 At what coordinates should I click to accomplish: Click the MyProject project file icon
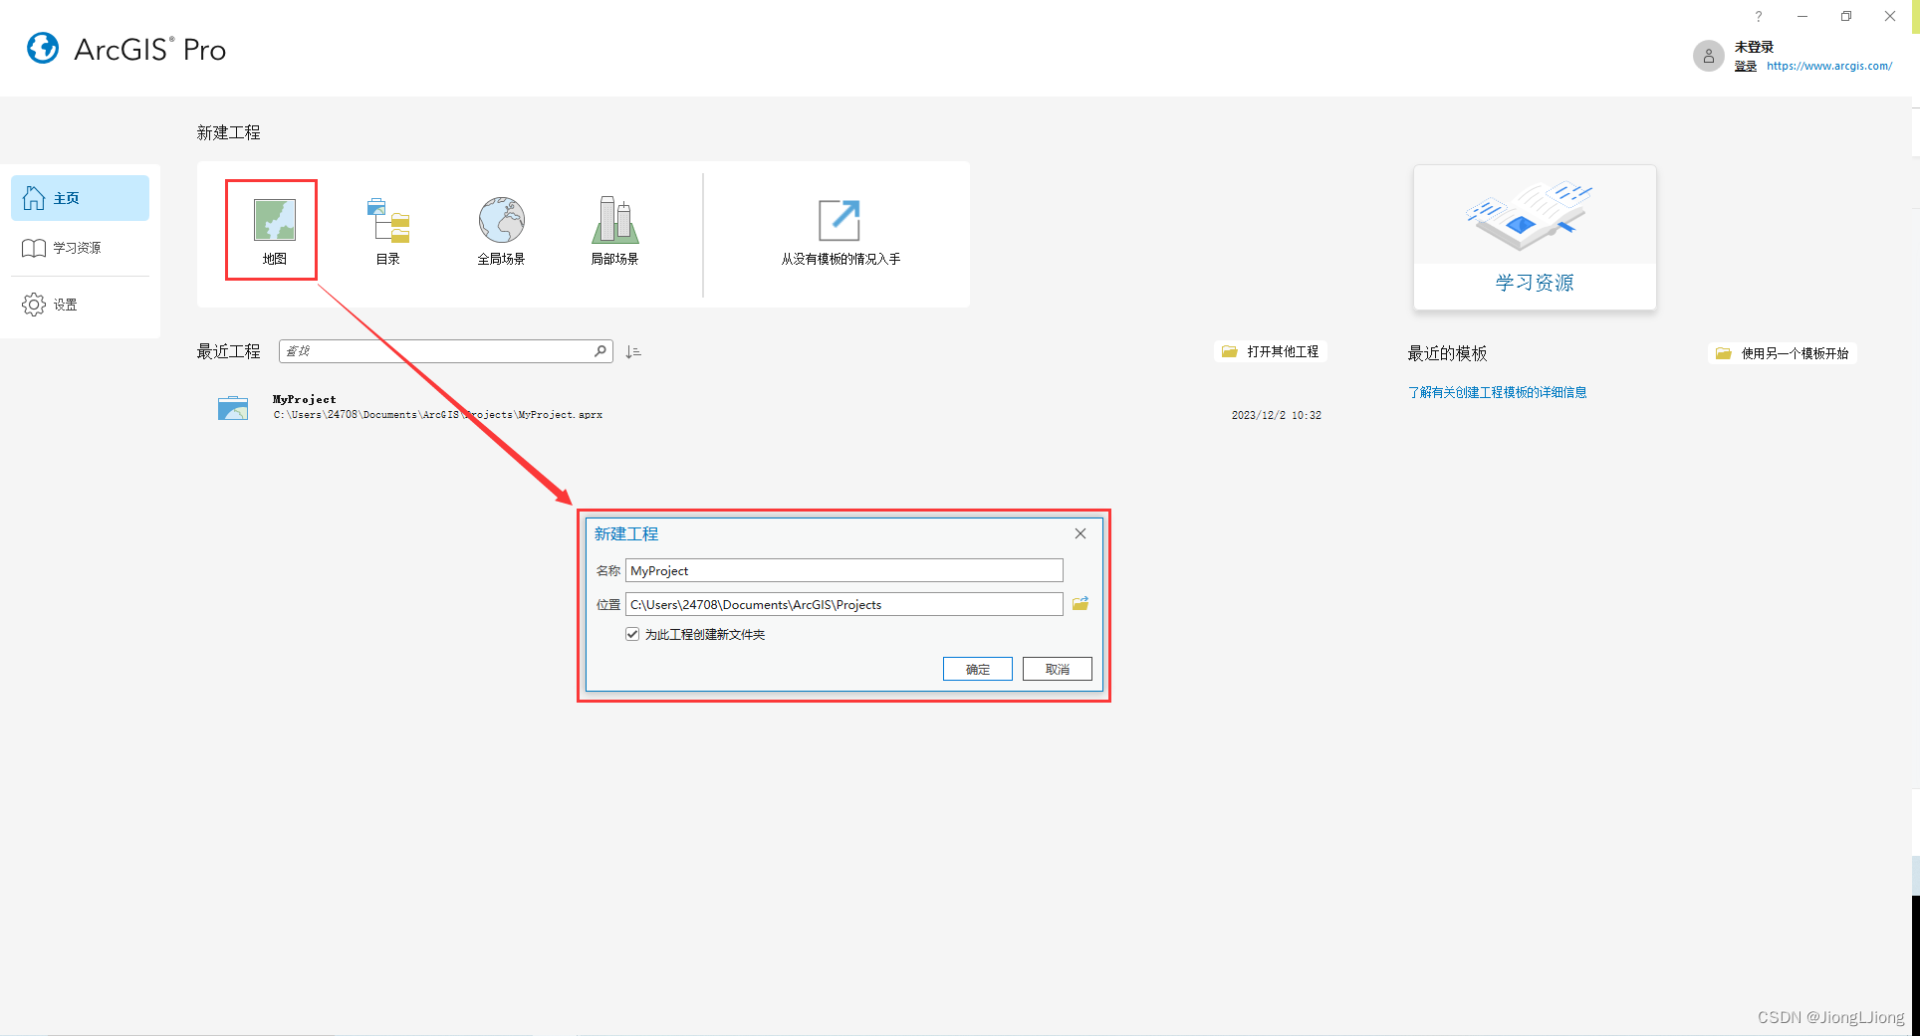(233, 408)
